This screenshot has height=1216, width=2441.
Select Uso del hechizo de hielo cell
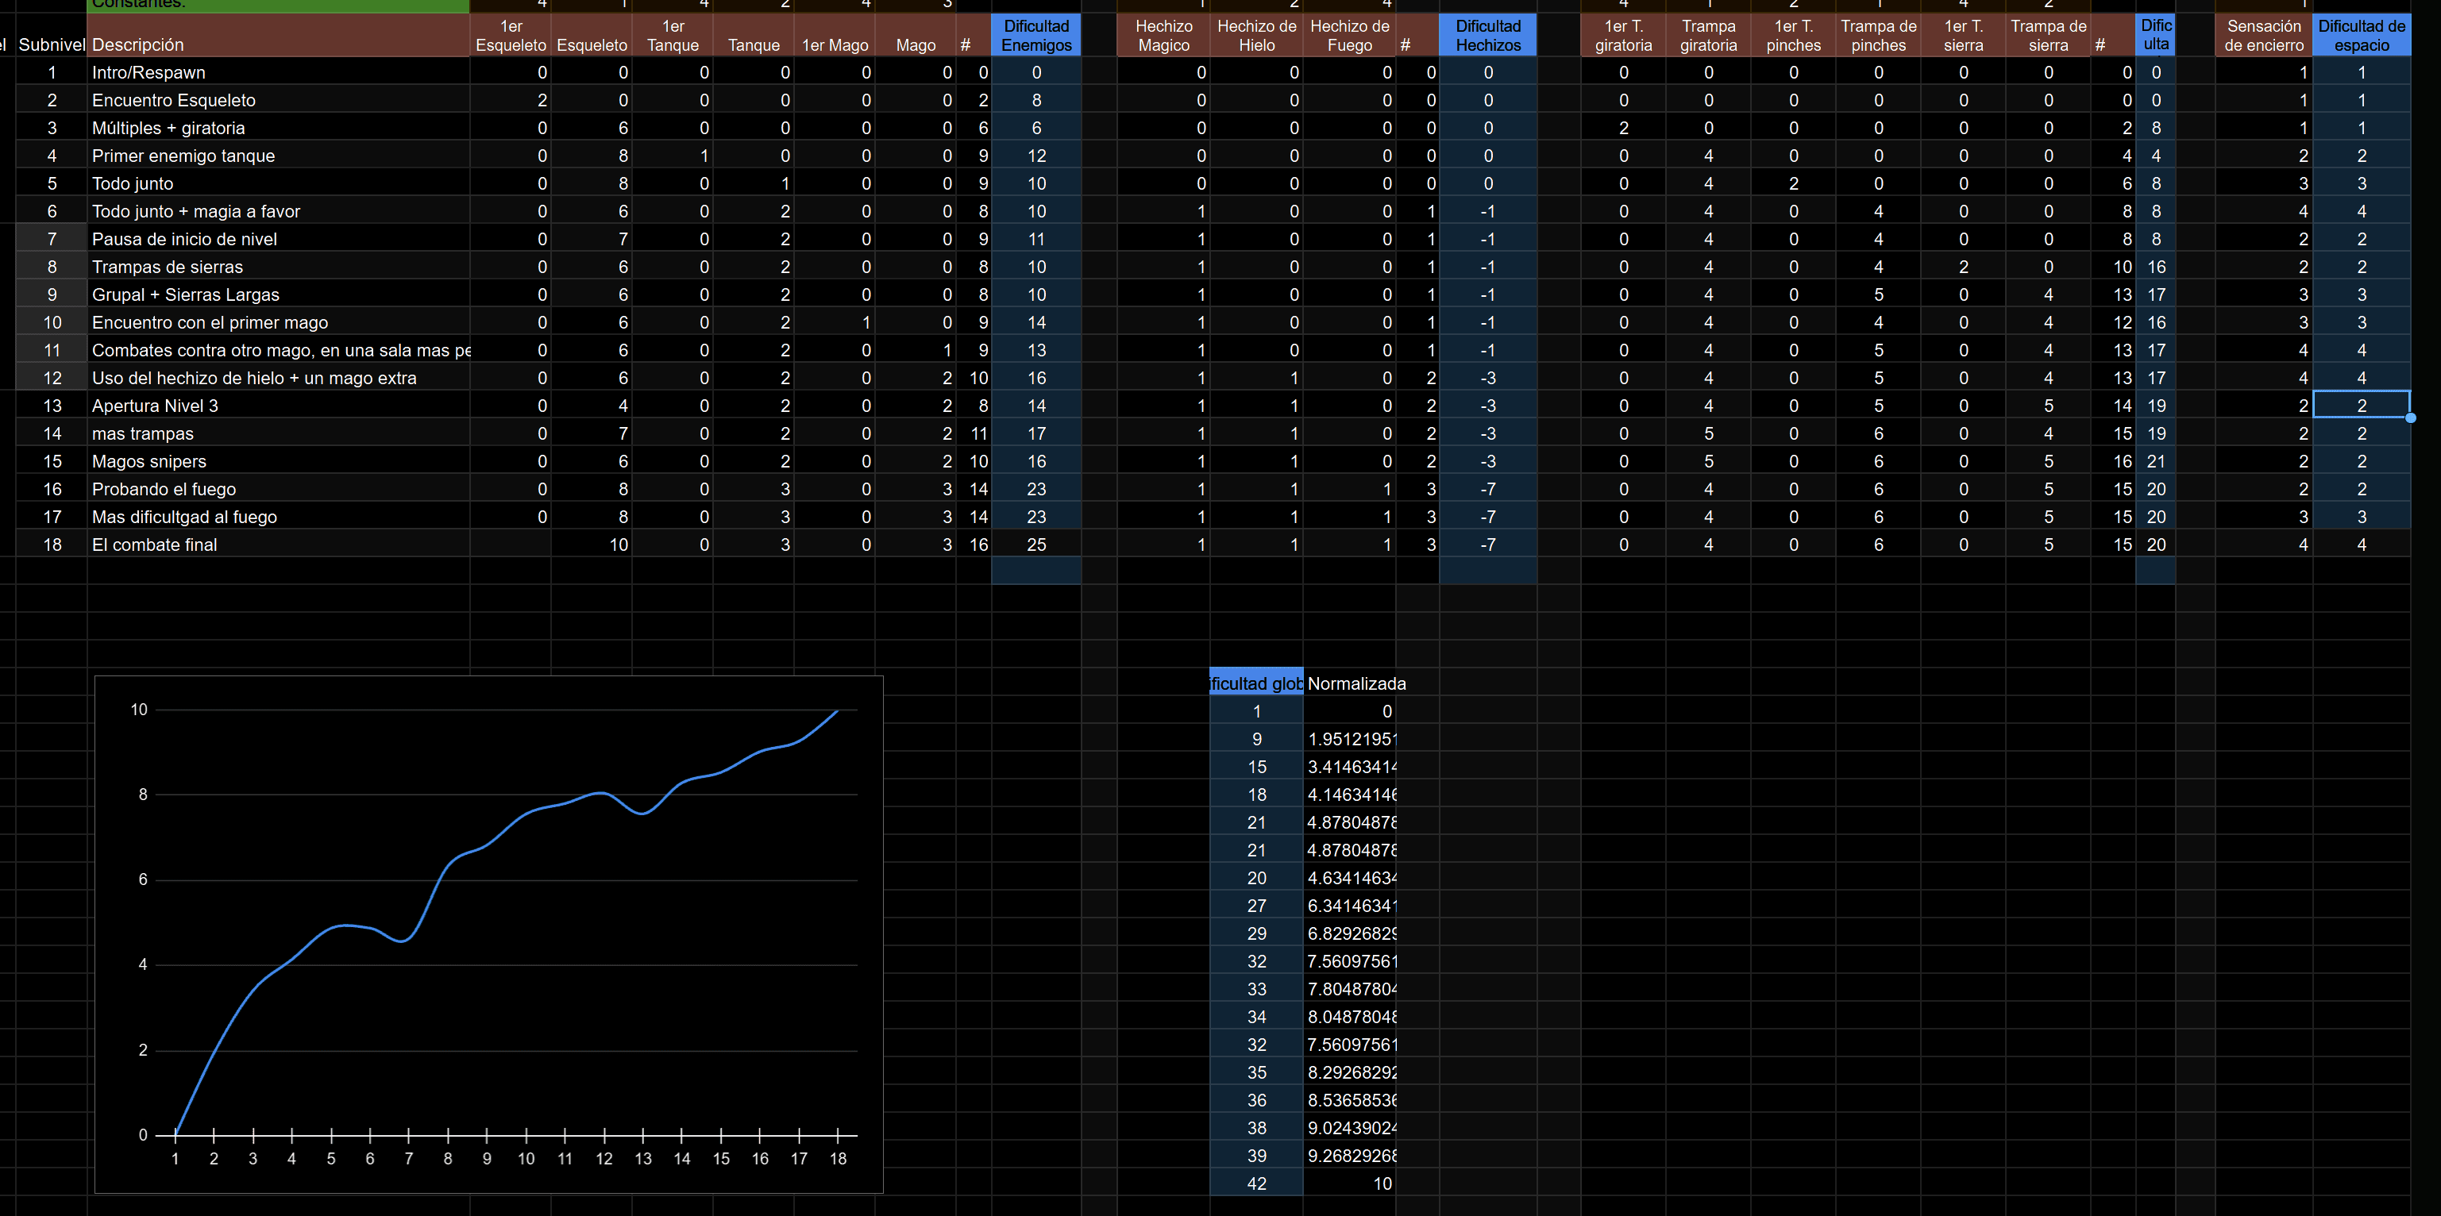click(x=278, y=377)
